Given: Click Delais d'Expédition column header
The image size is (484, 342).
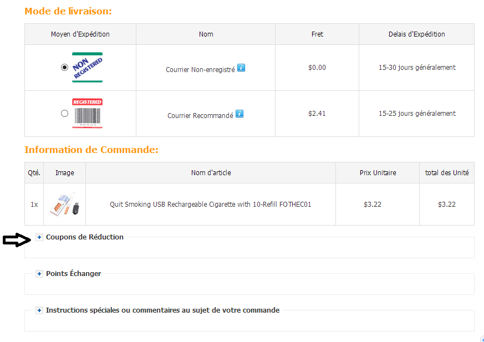Looking at the screenshot, I should point(416,34).
